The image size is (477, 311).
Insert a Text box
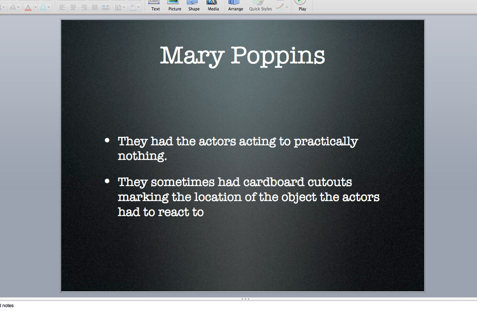click(x=155, y=6)
